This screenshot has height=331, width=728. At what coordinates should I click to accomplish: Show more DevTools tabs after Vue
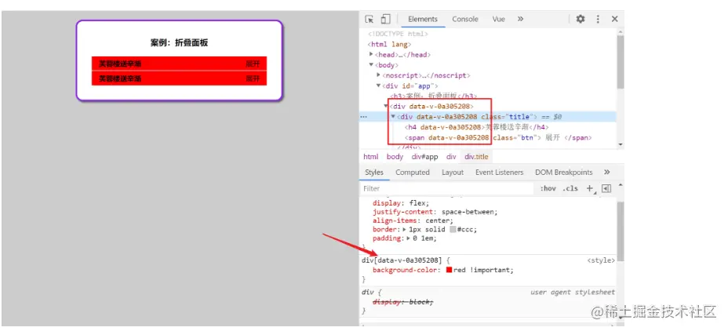click(x=520, y=19)
